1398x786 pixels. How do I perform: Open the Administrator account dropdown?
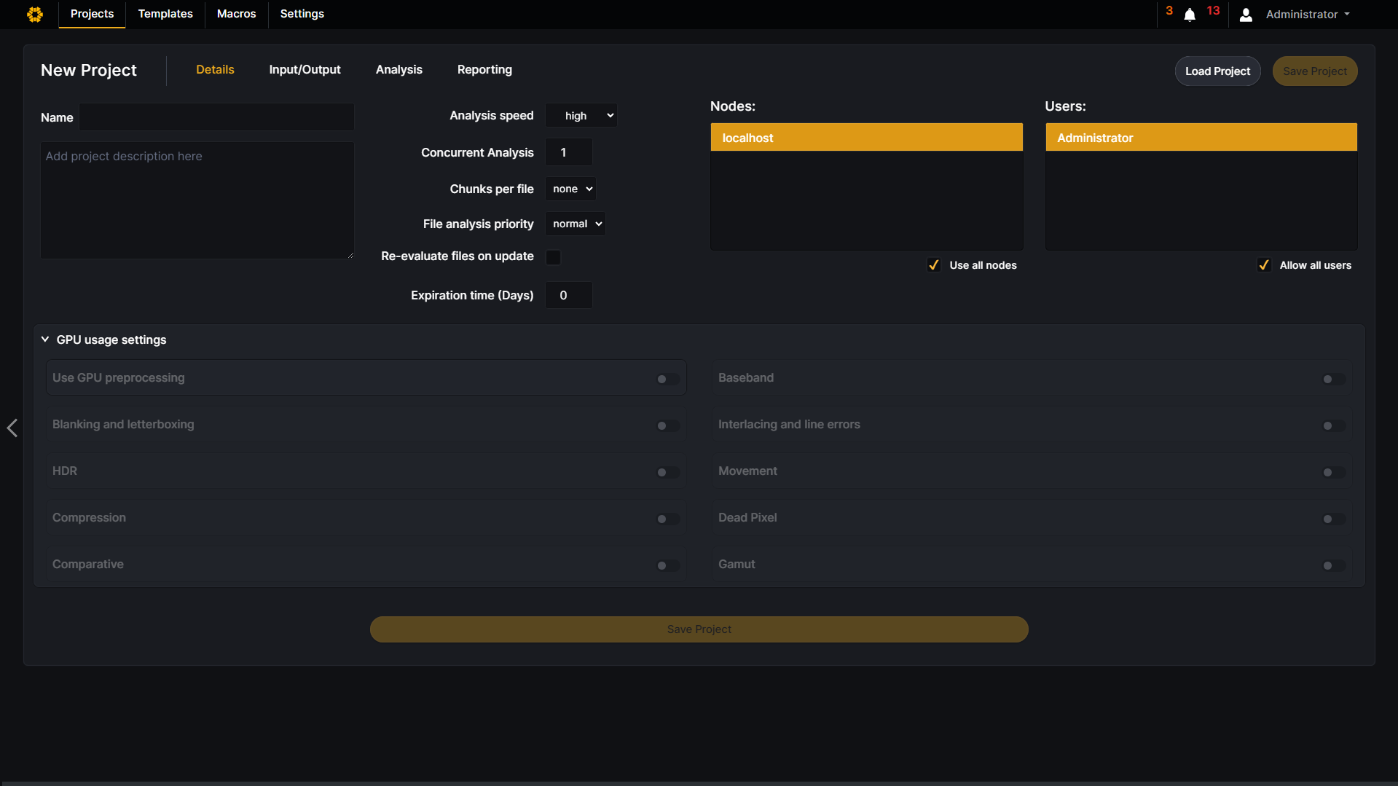click(1306, 14)
